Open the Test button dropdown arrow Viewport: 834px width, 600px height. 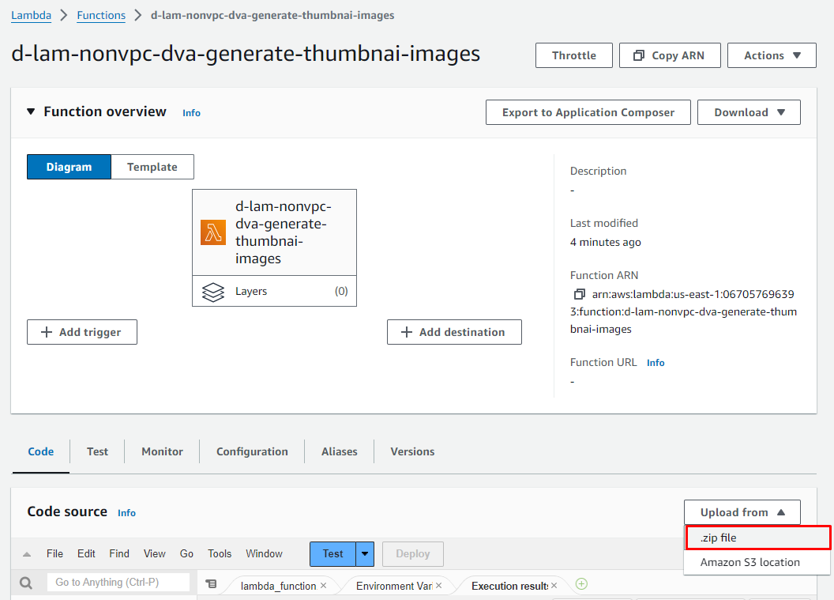(x=365, y=553)
